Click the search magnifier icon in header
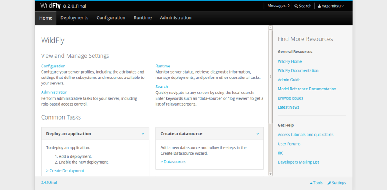Viewport: 387px width, 190px height. [x=296, y=6]
